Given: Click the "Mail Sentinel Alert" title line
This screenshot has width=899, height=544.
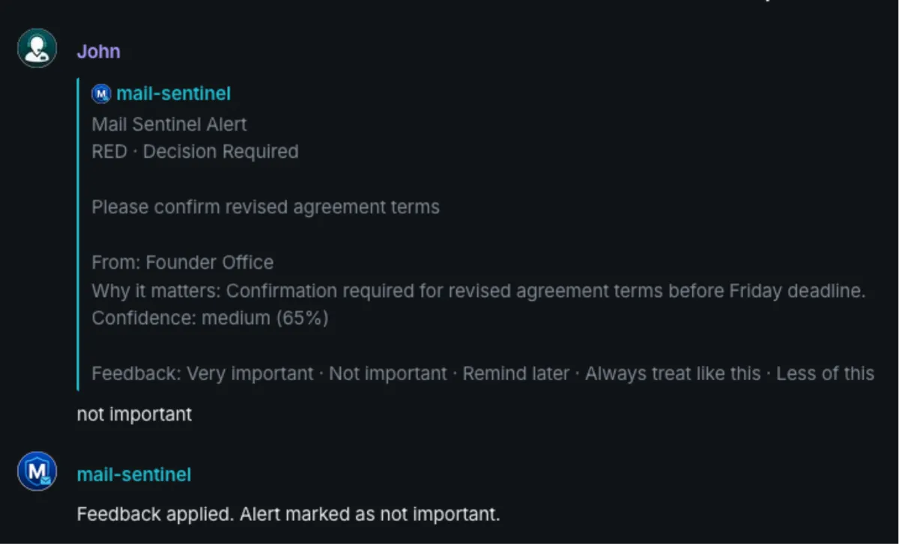Looking at the screenshot, I should [169, 124].
